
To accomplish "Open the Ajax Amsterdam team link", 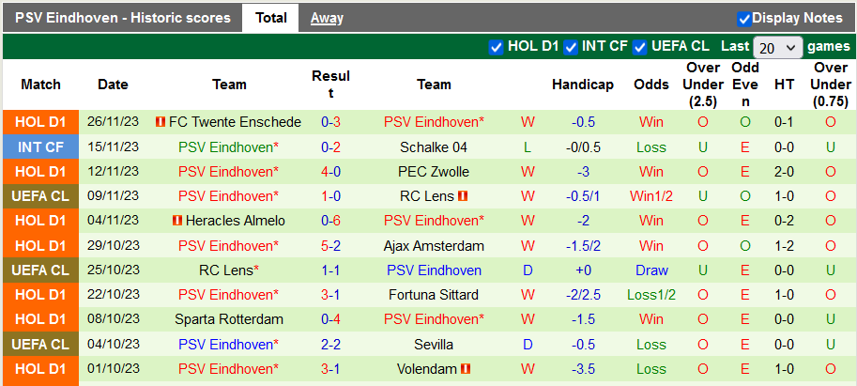I will (433, 245).
